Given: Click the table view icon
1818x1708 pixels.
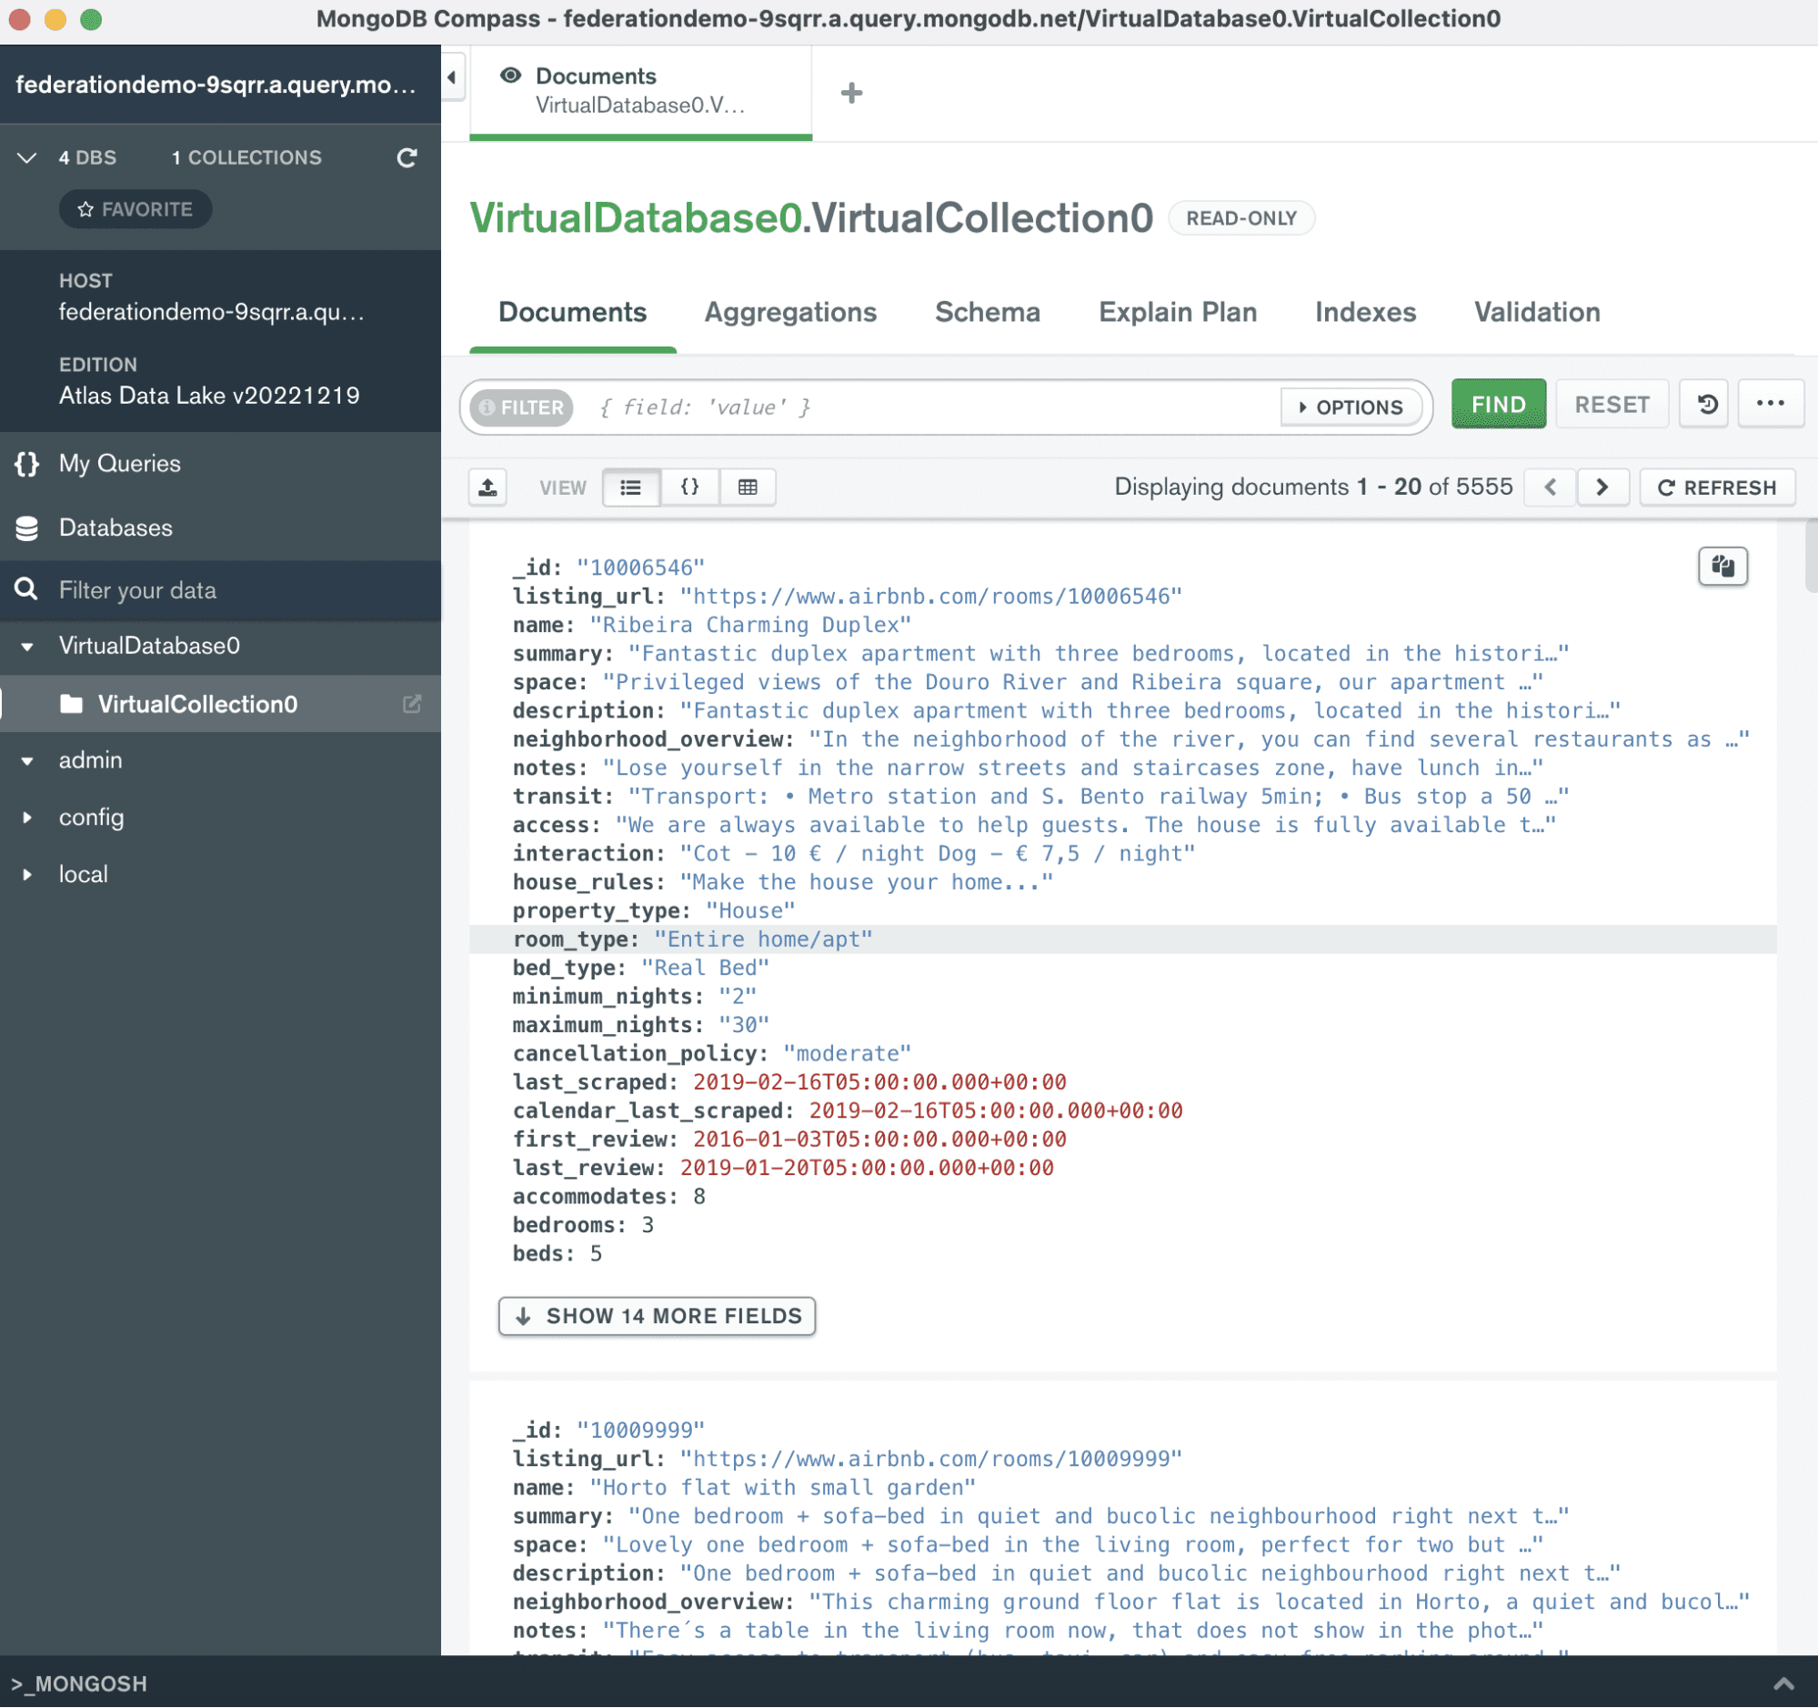Looking at the screenshot, I should tap(746, 487).
